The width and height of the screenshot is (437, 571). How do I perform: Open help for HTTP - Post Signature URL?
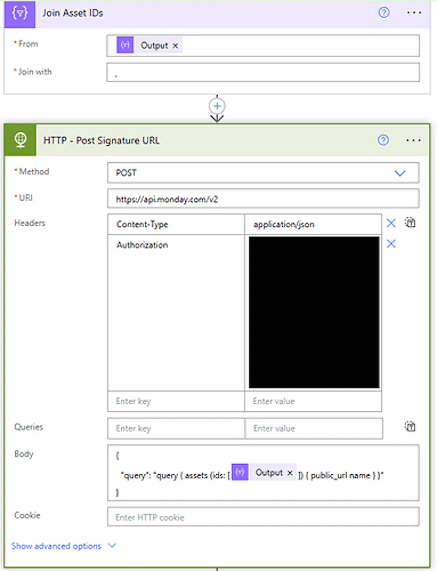383,140
